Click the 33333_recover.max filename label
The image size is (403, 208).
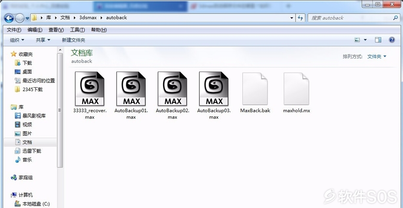point(89,113)
